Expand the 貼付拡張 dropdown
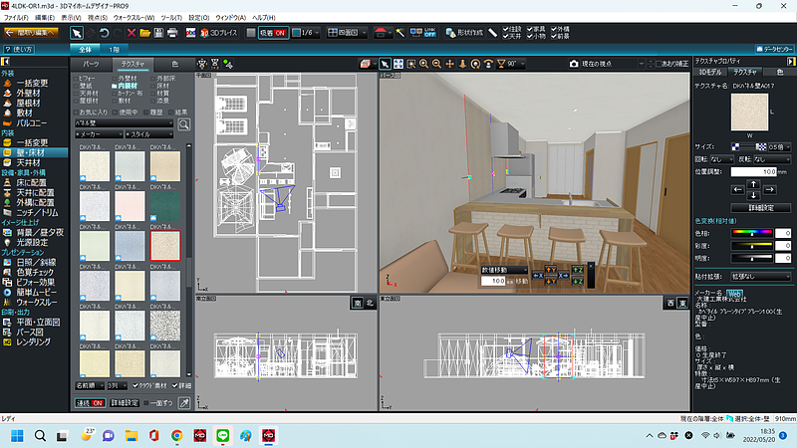 pos(760,275)
